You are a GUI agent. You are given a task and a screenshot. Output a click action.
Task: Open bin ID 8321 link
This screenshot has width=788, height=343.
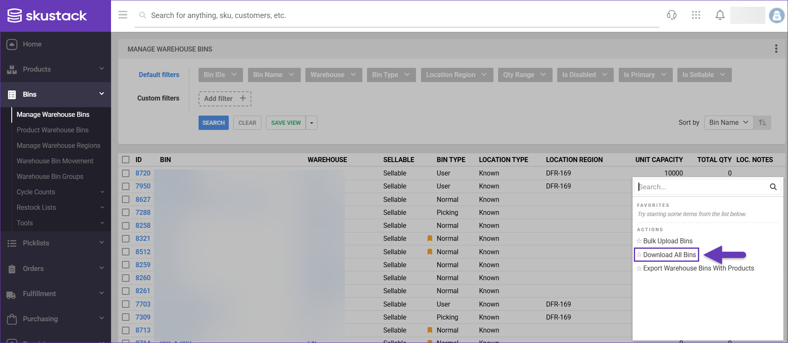(142, 238)
